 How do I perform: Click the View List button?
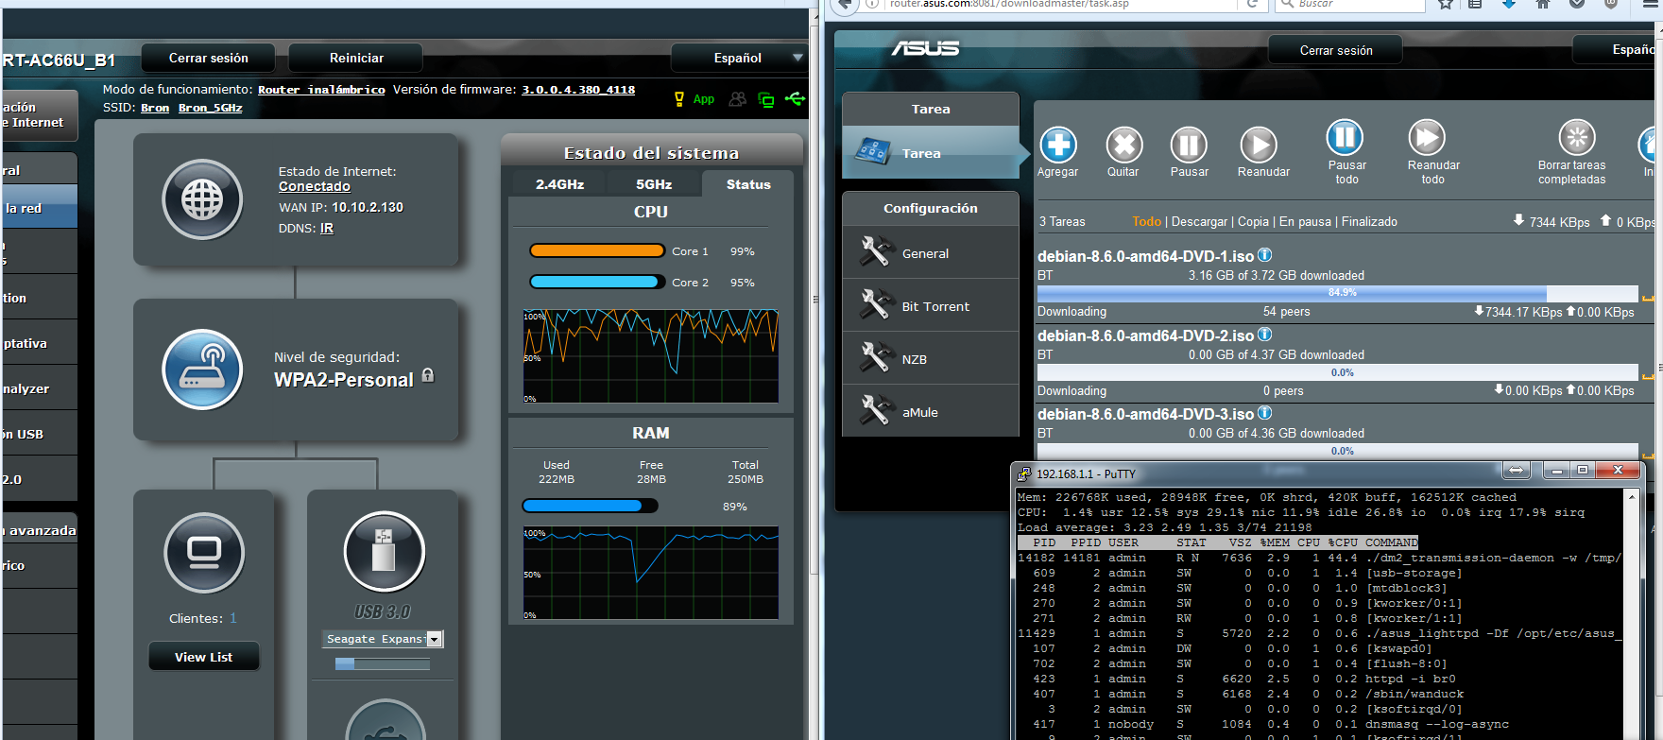[x=203, y=657]
